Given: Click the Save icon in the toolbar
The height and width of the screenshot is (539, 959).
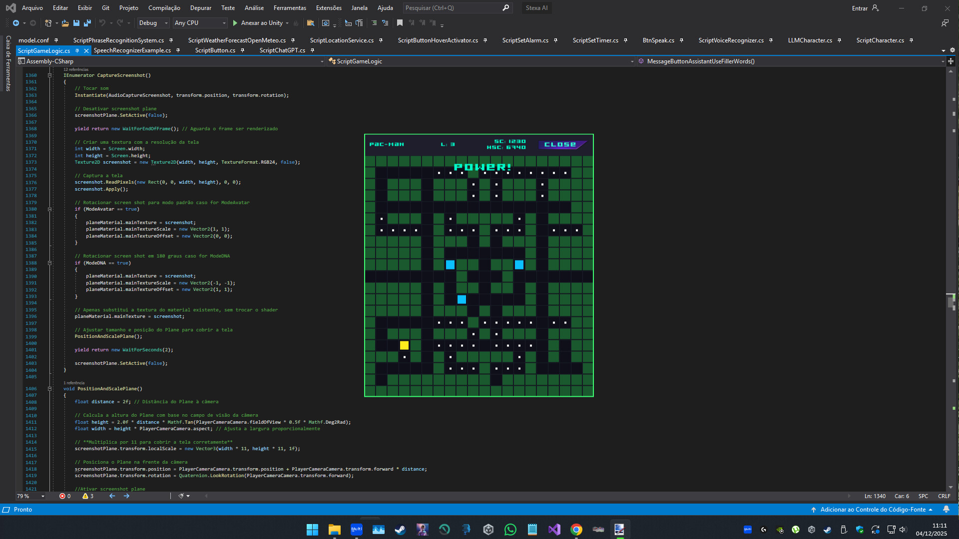Looking at the screenshot, I should [x=76, y=23].
